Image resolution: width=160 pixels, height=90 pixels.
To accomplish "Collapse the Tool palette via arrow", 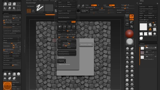I will click(x=137, y=3).
